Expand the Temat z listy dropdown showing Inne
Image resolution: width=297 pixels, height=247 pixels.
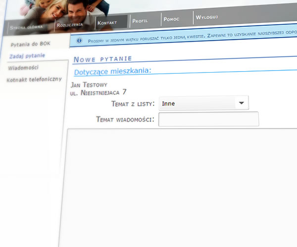(x=203, y=103)
